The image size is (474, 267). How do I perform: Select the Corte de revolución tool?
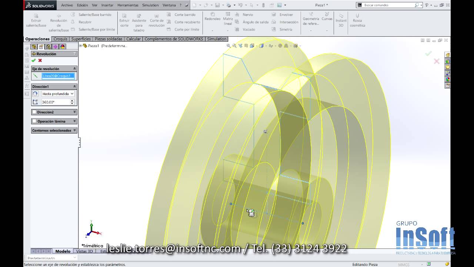157,21
